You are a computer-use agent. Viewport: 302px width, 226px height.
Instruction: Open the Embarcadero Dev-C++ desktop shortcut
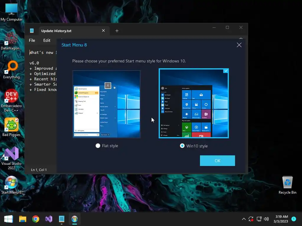coord(12,101)
